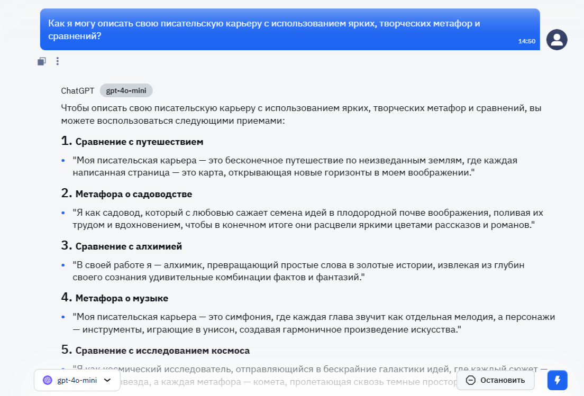The height and width of the screenshot is (396, 584).
Task: Click the stop circle icon in Остановить
Action: pyautogui.click(x=470, y=380)
